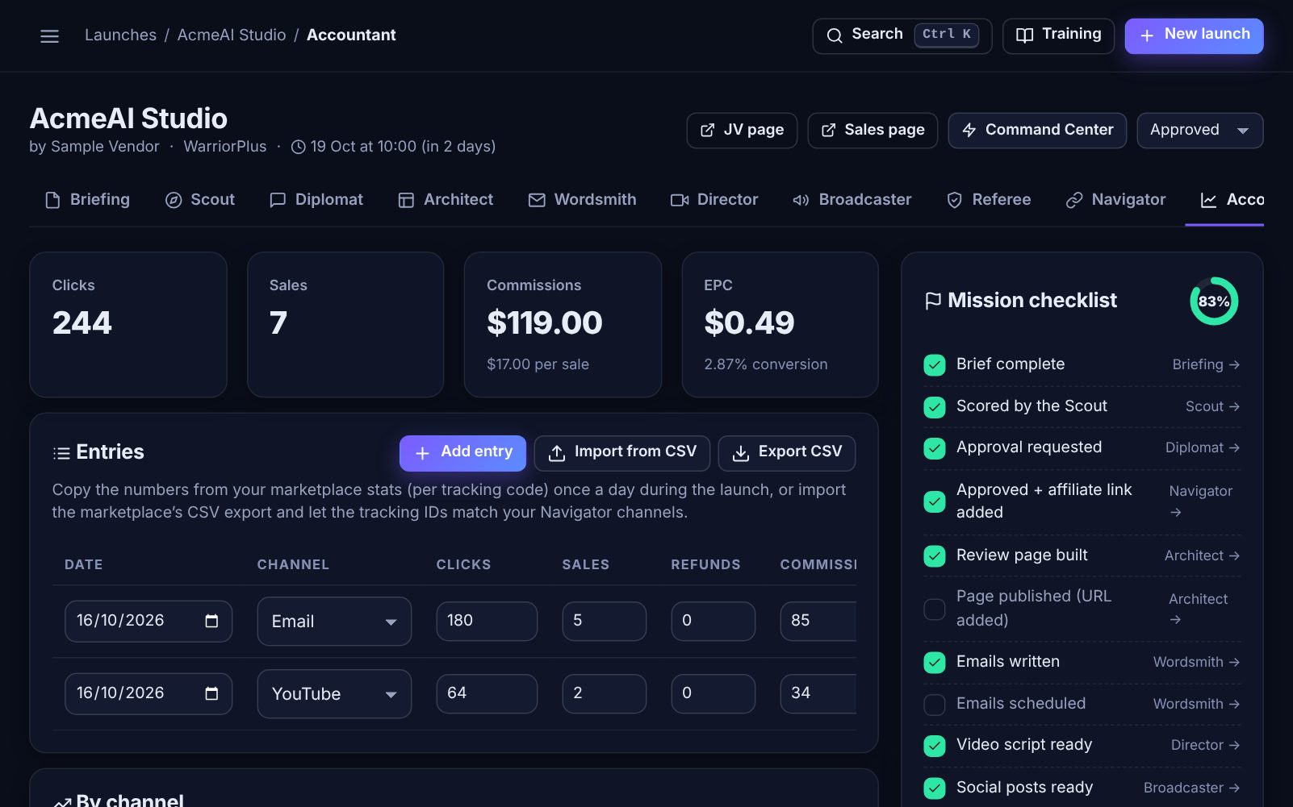Click the Entries list icon

[x=61, y=453]
